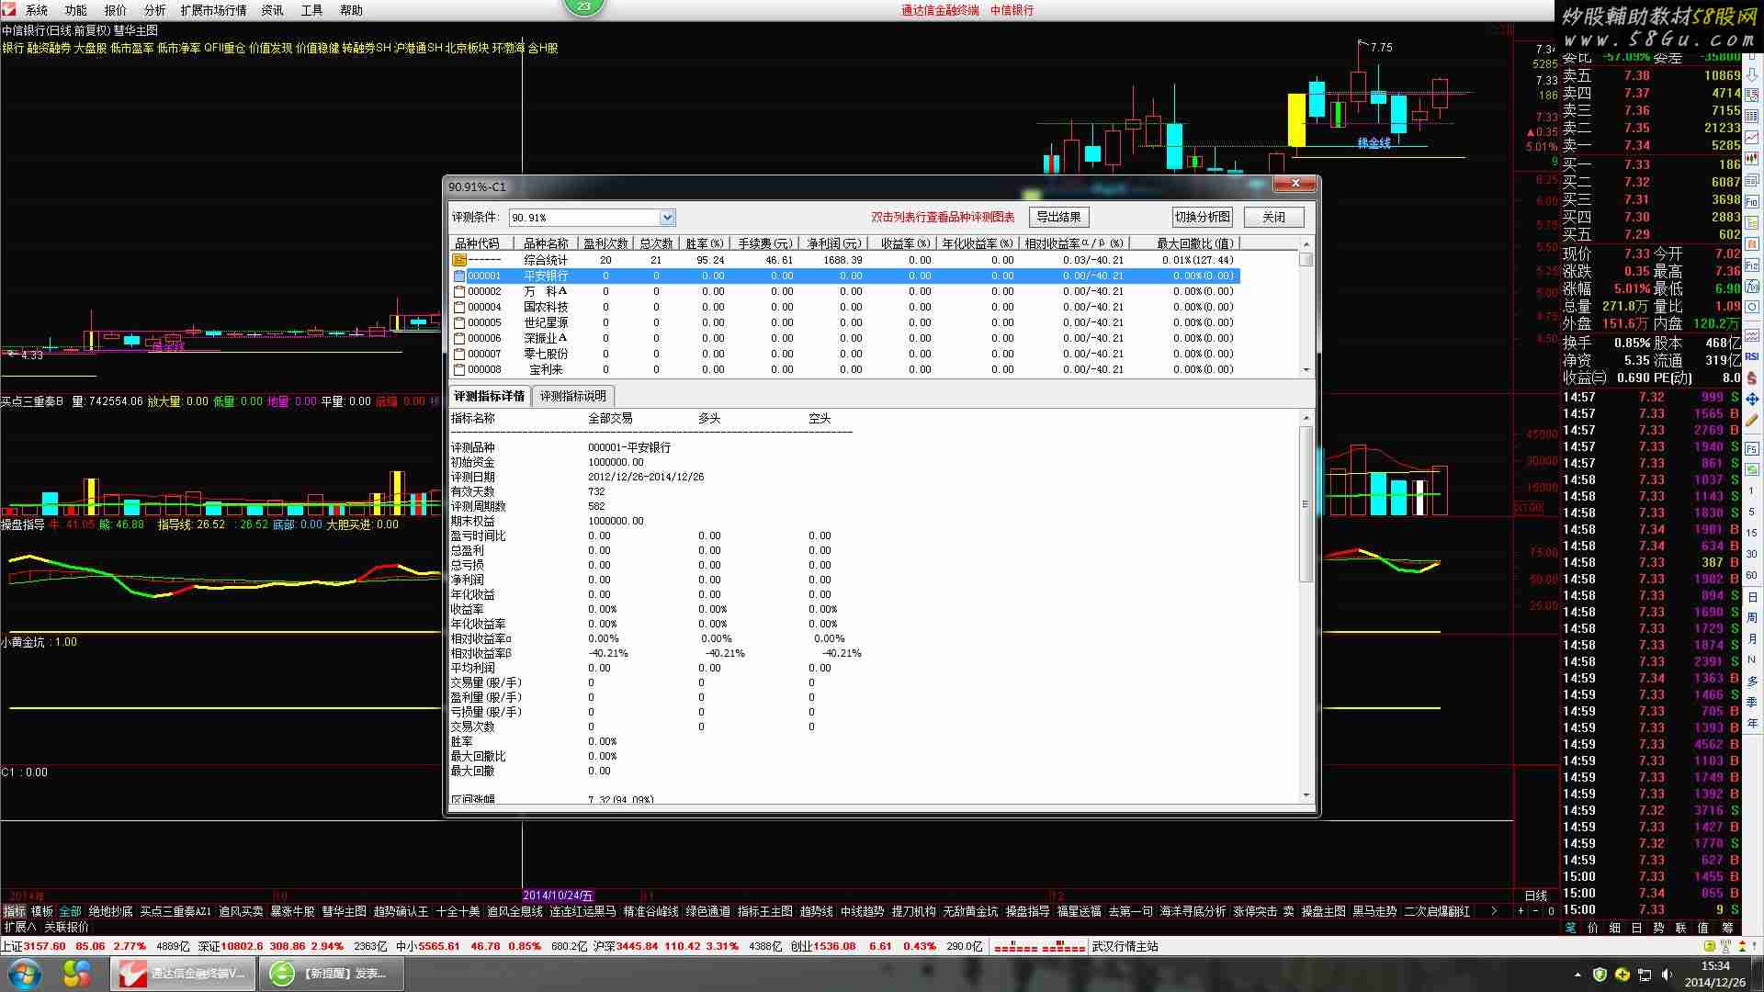Open the 评测条件 dropdown showing 90.91%

tap(667, 218)
